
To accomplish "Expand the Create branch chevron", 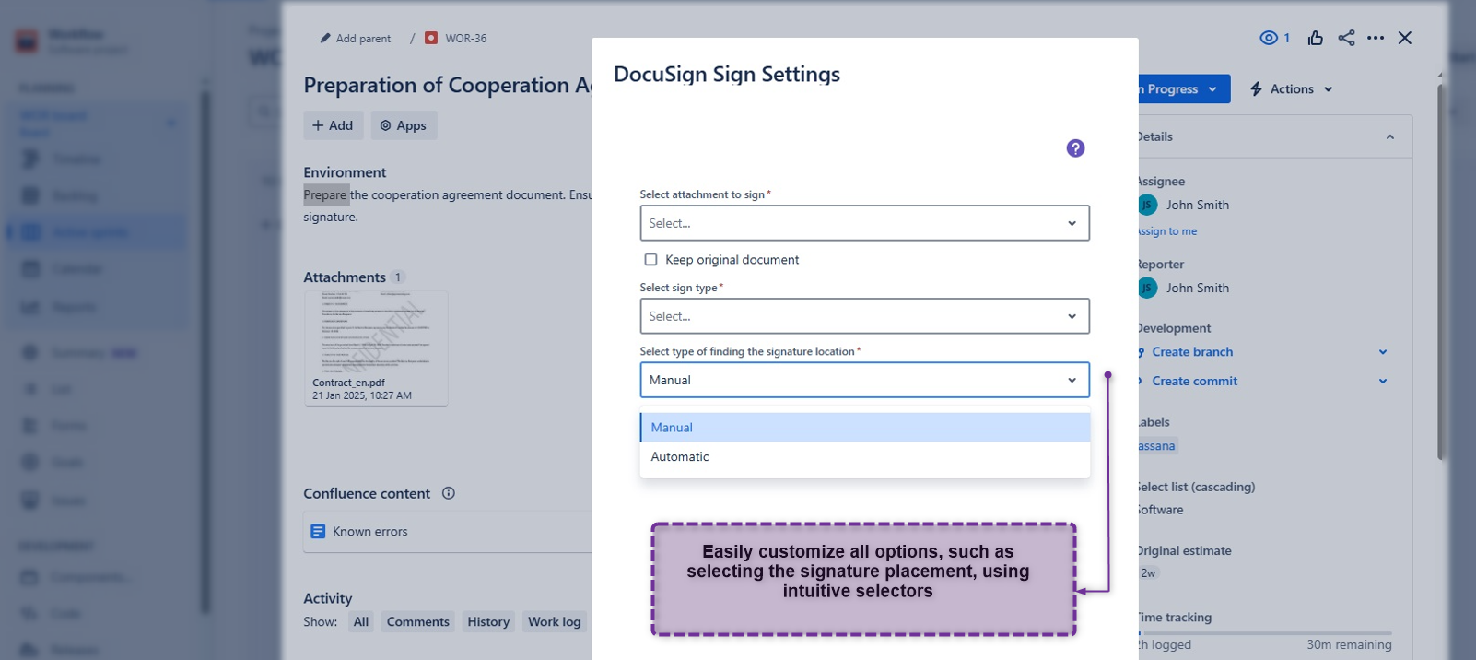I will pos(1382,352).
